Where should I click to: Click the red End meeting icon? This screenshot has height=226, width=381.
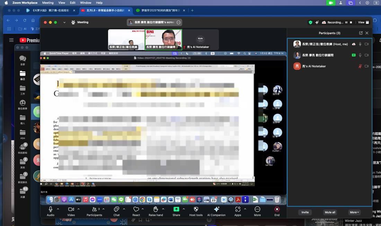(x=277, y=209)
